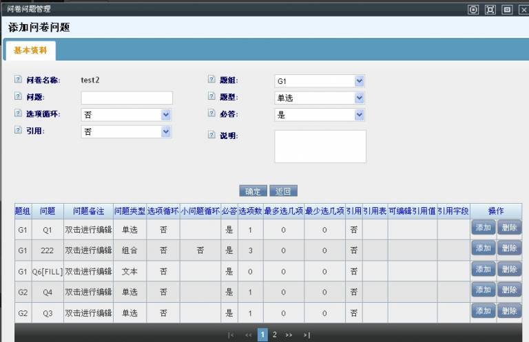This screenshot has width=529, height=342.
Task: Go to page 2 of the question list
Action: pyautogui.click(x=274, y=334)
